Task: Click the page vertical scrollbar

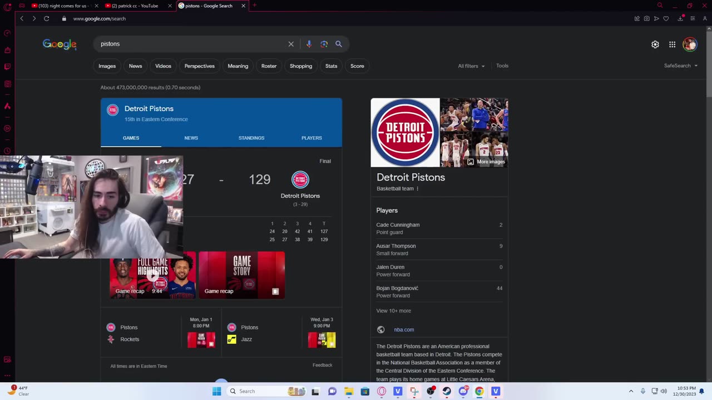Action: tap(709, 64)
